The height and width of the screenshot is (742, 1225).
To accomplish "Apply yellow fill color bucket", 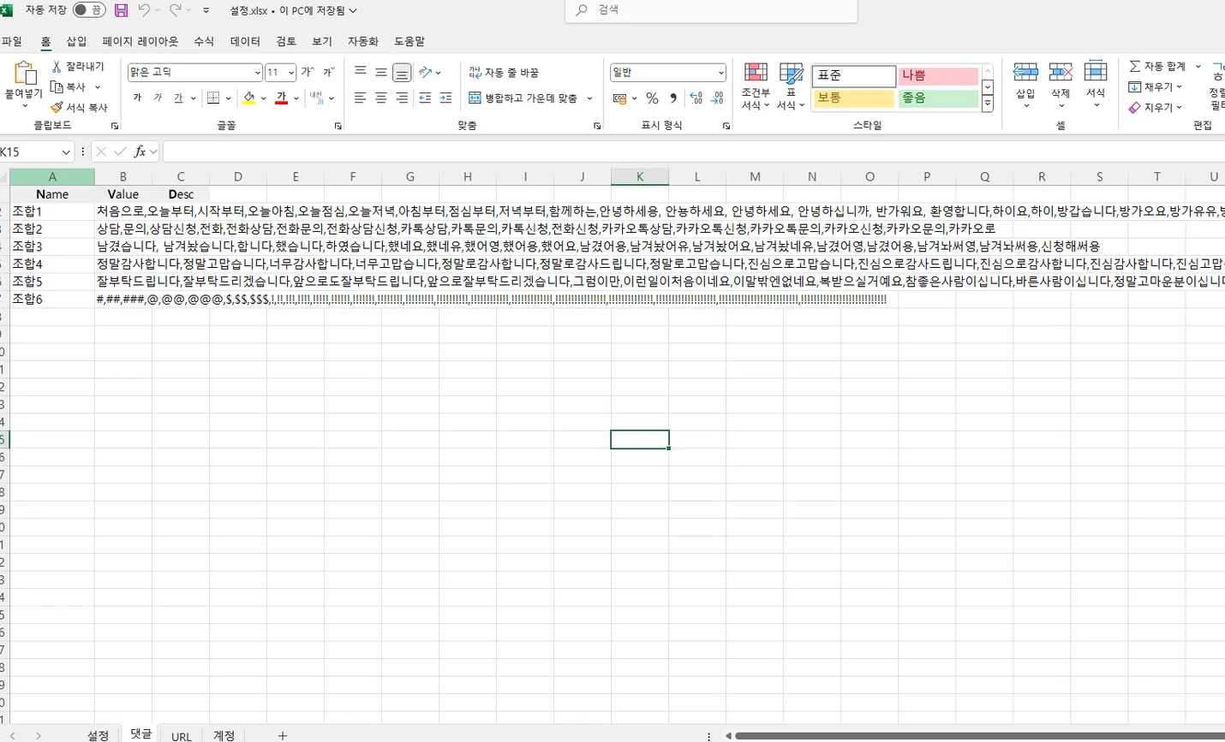I will (248, 98).
